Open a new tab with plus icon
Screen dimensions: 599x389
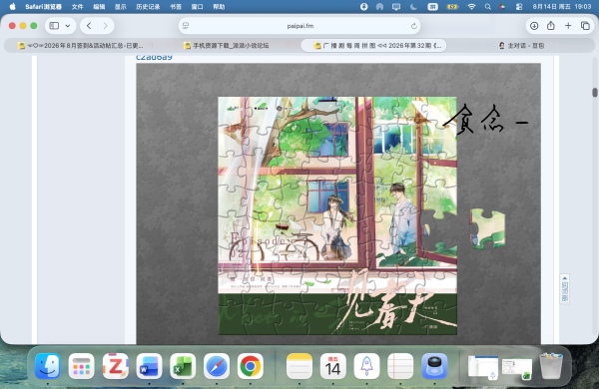[x=568, y=26]
